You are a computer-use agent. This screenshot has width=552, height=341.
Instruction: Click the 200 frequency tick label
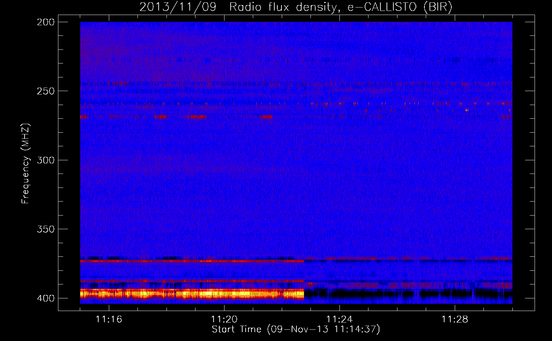click(46, 22)
